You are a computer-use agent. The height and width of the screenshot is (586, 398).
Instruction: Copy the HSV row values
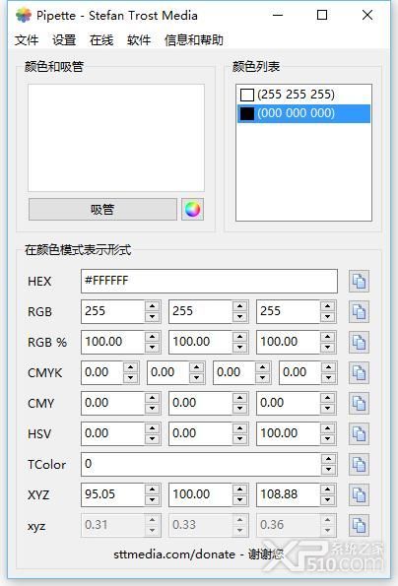[359, 434]
